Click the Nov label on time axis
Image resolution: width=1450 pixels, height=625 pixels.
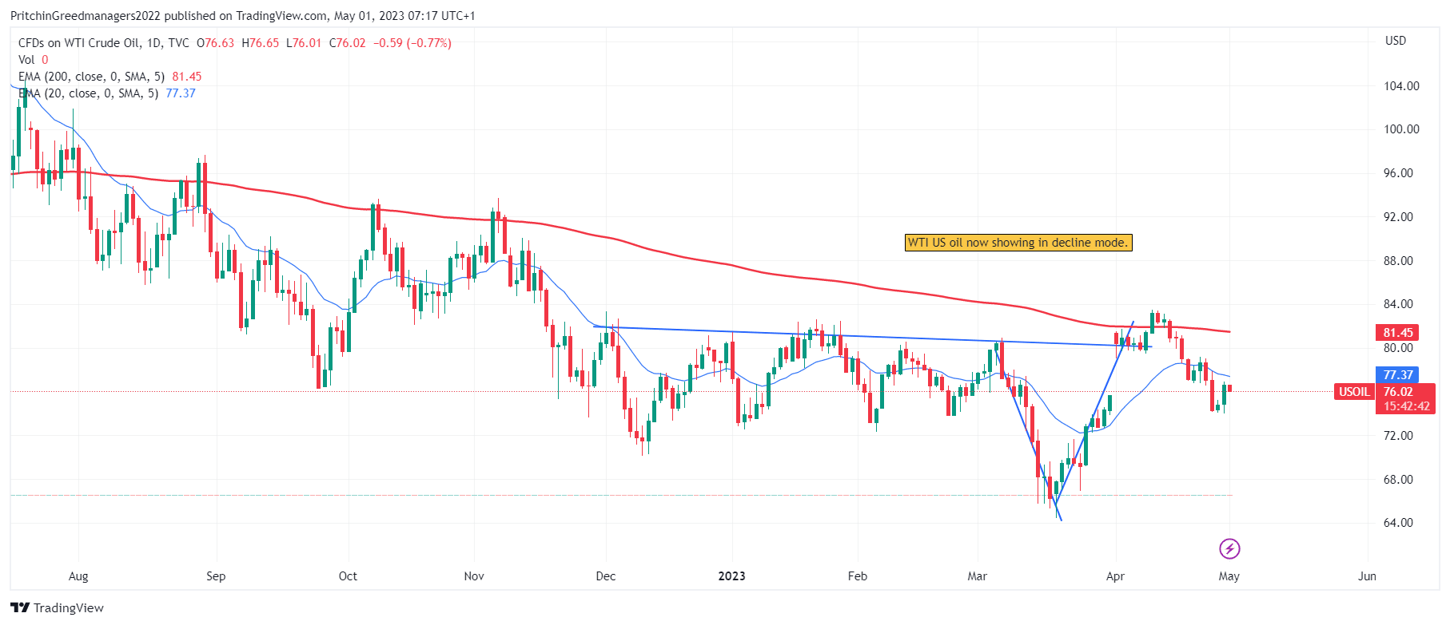click(474, 576)
